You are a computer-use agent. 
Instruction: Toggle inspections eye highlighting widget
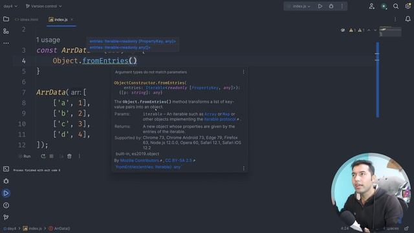pyautogui.click(x=343, y=30)
